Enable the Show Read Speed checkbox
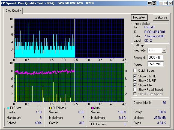 (135, 89)
